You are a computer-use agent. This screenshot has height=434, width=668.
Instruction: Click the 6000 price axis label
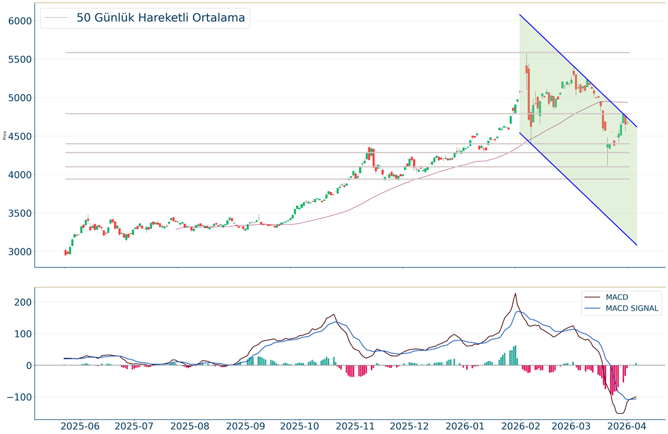coord(20,21)
